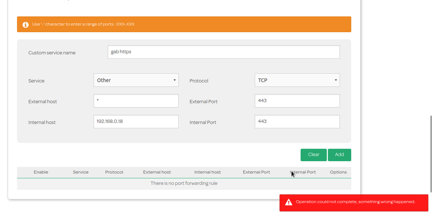Click the Enable column header
Viewport: 432px width, 217px height.
(41, 172)
